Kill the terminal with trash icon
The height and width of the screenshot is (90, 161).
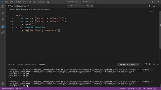coord(150,64)
